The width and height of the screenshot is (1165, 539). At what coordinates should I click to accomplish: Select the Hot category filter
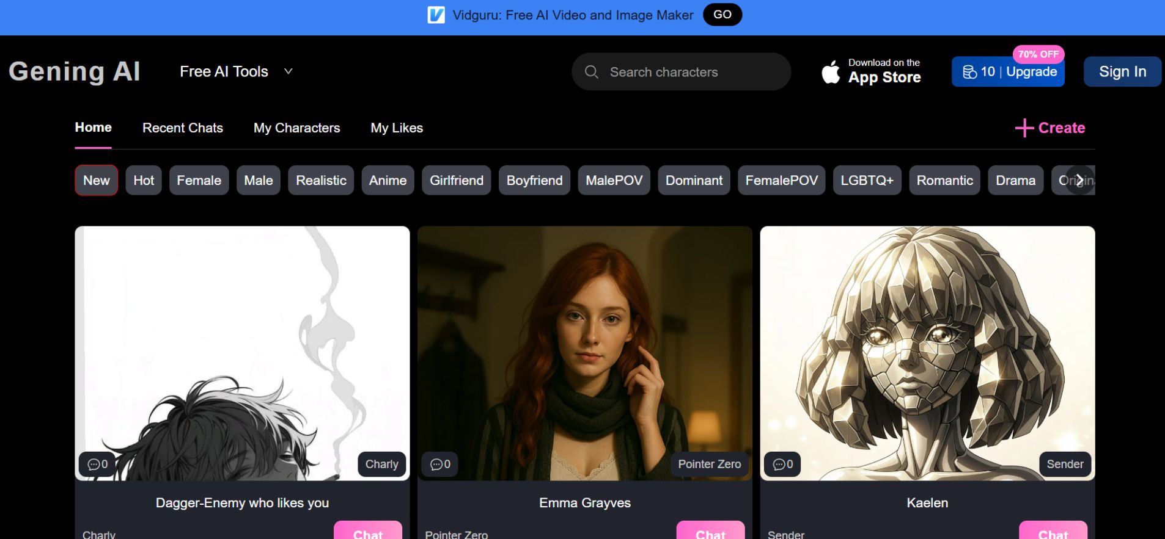click(144, 181)
